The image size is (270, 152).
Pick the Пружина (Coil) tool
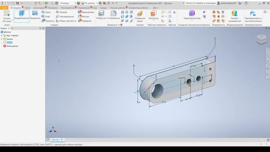(48, 21)
